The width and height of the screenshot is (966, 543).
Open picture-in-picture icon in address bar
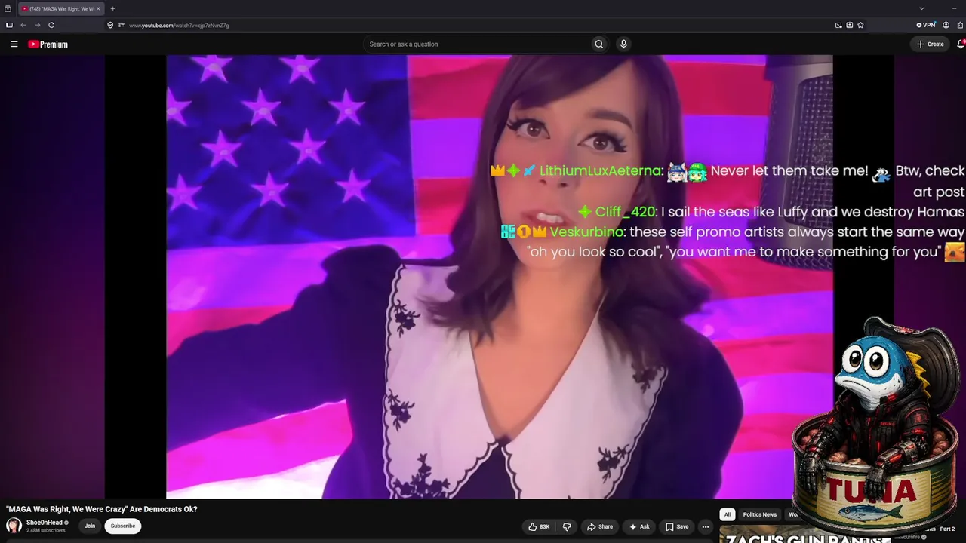pos(838,25)
